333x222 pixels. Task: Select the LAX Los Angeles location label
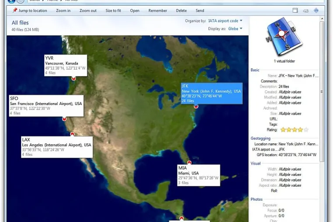(x=57, y=147)
